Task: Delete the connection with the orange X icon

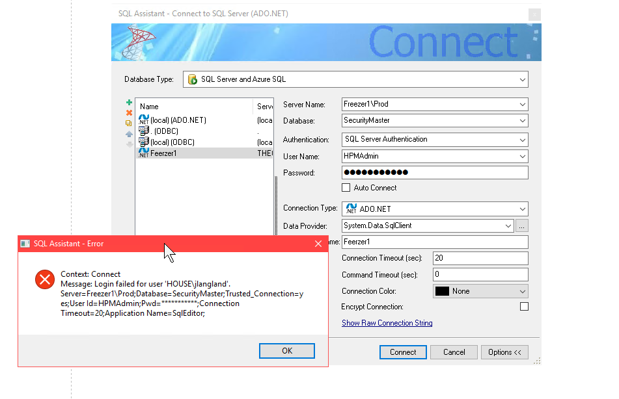Action: click(x=129, y=113)
